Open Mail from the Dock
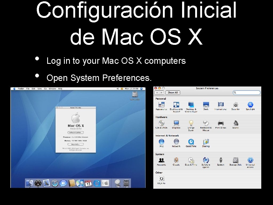Viewport: 273px width, 205px height. (46, 183)
